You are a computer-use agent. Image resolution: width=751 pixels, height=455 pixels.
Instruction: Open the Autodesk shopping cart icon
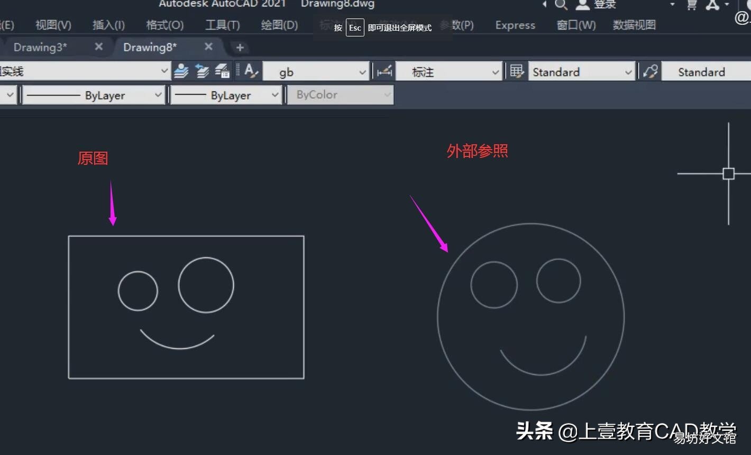pyautogui.click(x=691, y=5)
